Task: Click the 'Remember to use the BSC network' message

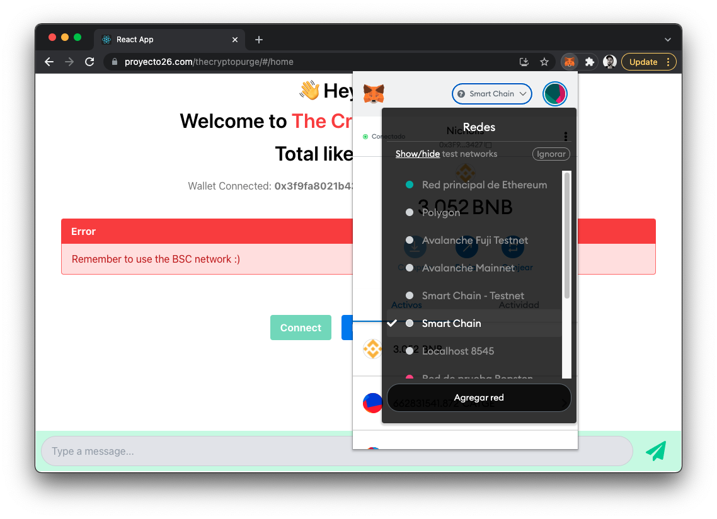Action: [156, 259]
